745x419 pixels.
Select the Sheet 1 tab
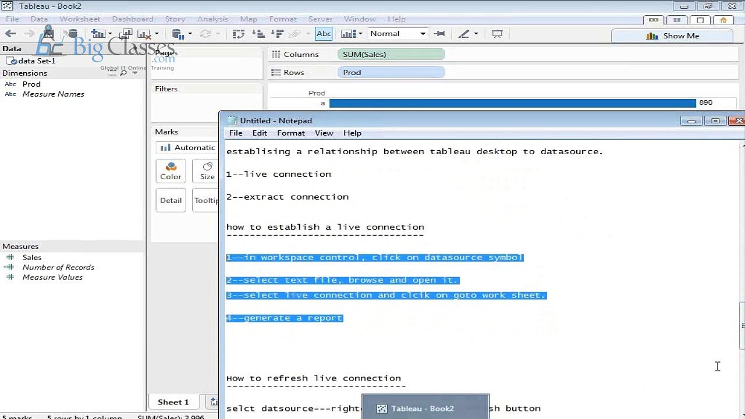[x=173, y=402]
